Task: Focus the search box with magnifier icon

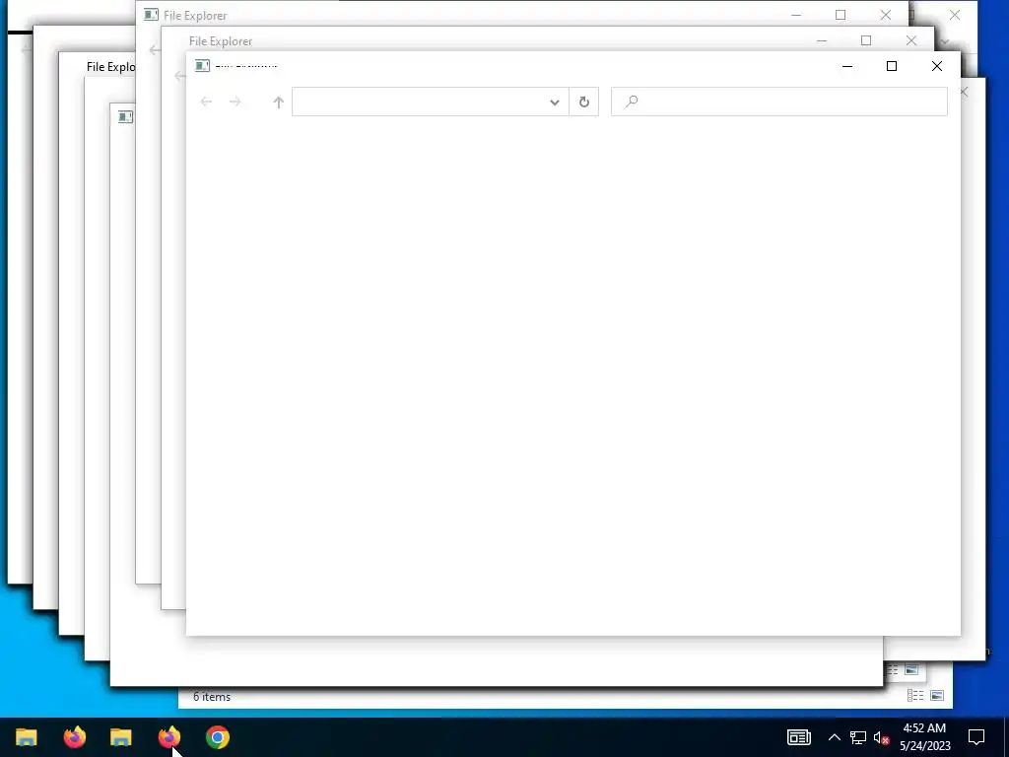Action: 778,102
